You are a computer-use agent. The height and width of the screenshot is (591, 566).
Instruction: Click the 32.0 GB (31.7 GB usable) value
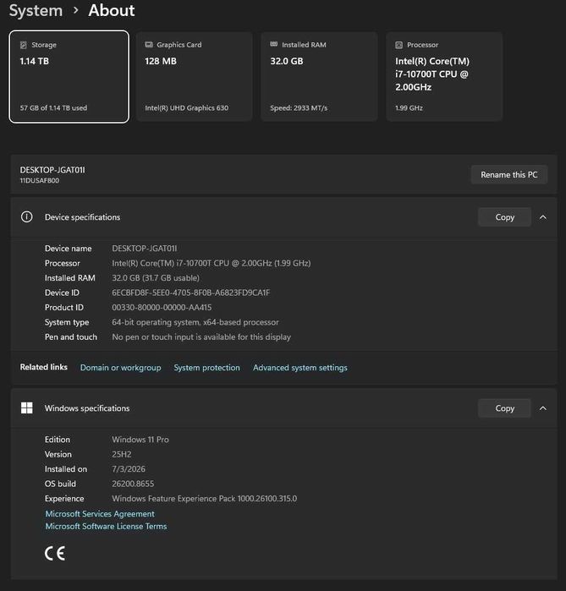point(156,278)
